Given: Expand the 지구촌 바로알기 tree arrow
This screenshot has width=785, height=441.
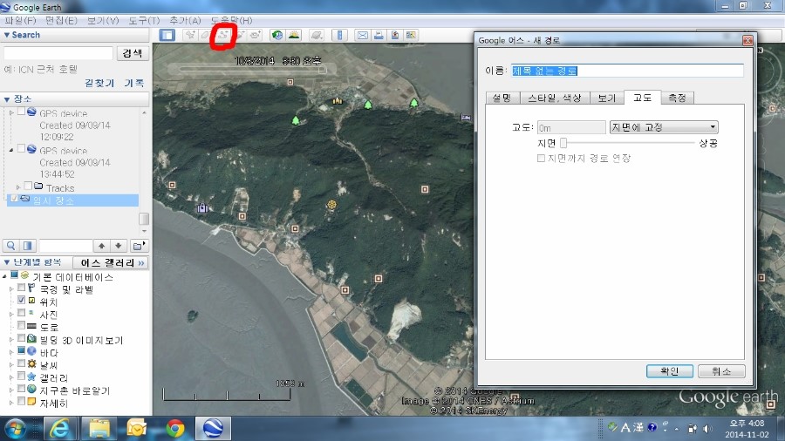Looking at the screenshot, I should pyautogui.click(x=11, y=390).
